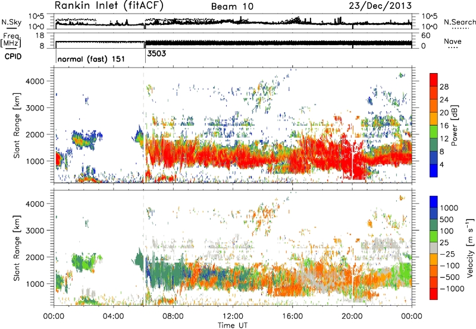
Task: Click the '4000' tick of power panel
Action: [x=35, y=81]
